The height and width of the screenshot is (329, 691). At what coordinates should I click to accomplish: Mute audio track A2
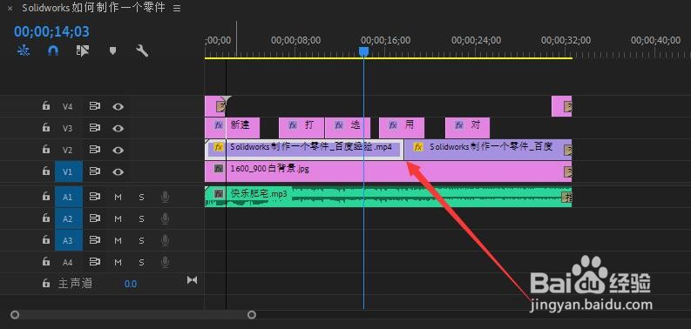[x=118, y=218]
